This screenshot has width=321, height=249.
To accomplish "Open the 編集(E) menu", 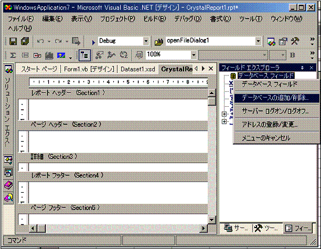I will (x=52, y=19).
